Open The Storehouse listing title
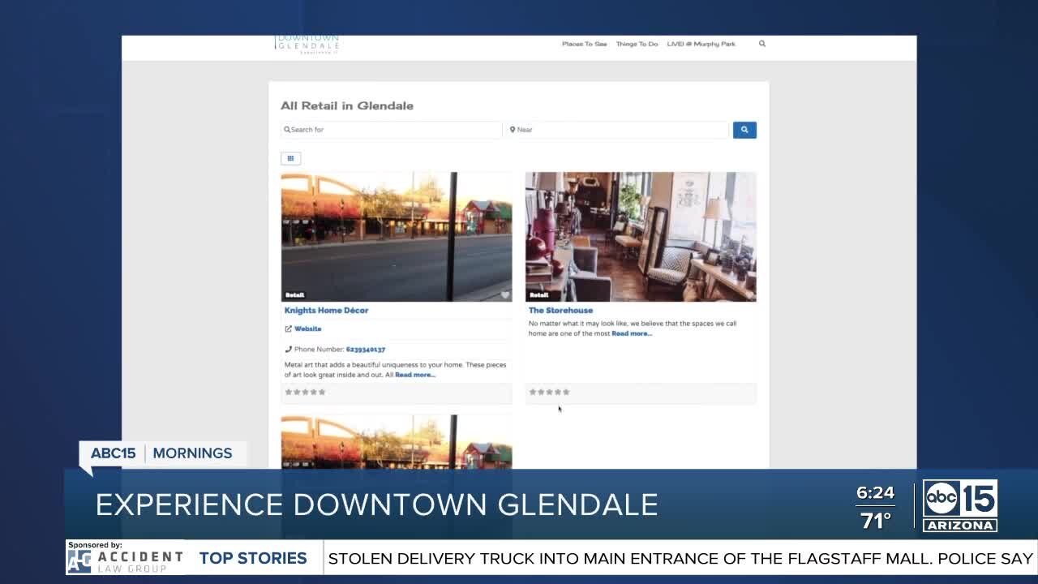The image size is (1038, 584). [x=560, y=310]
